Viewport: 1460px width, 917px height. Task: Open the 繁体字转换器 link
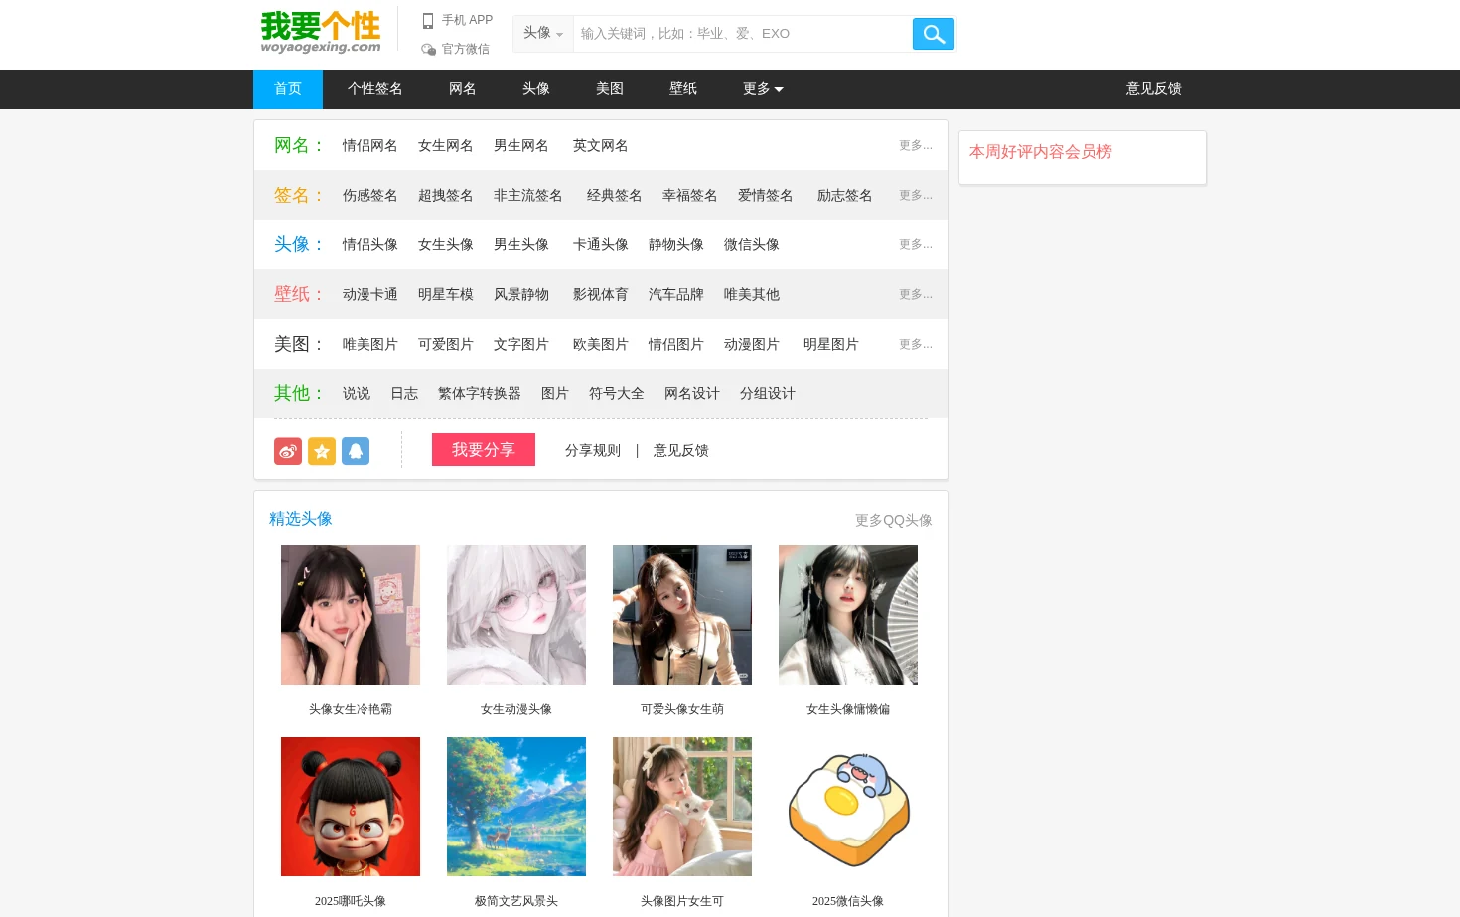click(x=479, y=394)
